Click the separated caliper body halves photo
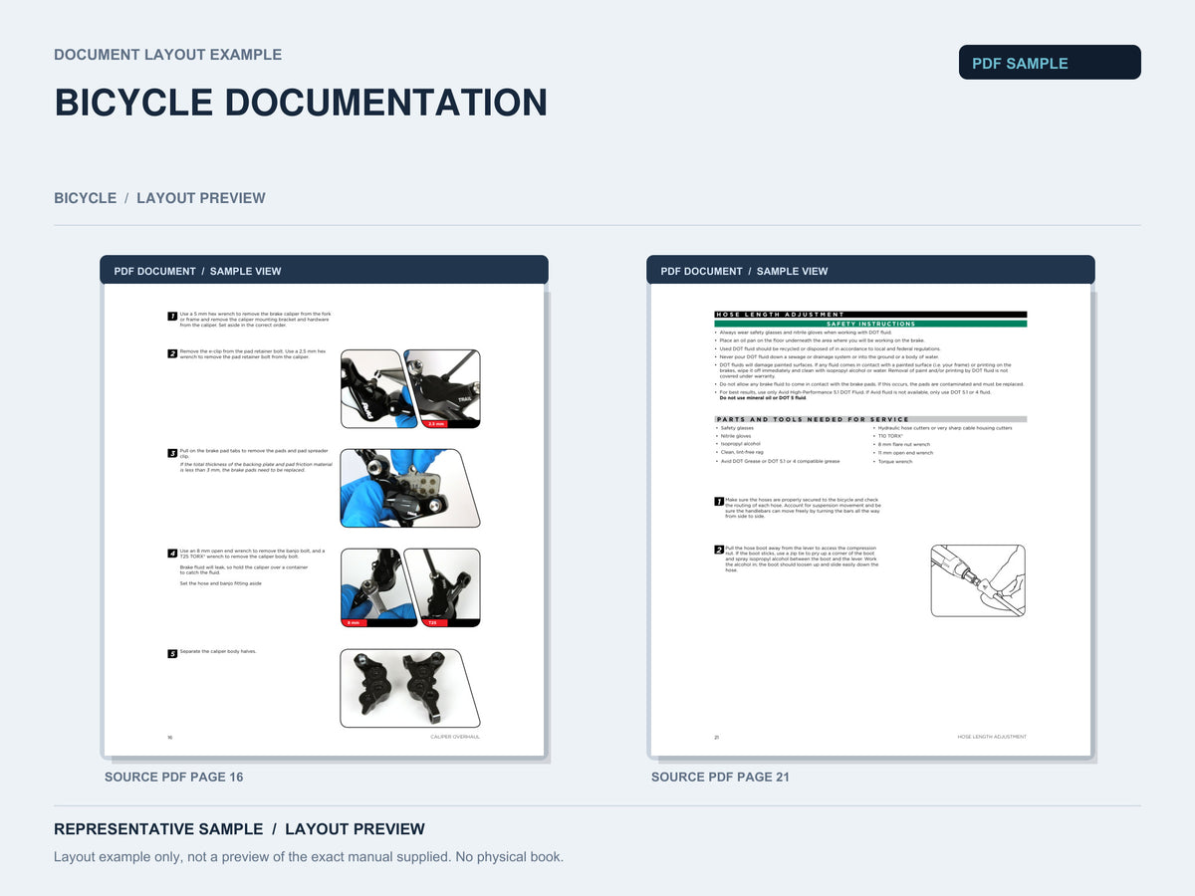 coord(410,688)
